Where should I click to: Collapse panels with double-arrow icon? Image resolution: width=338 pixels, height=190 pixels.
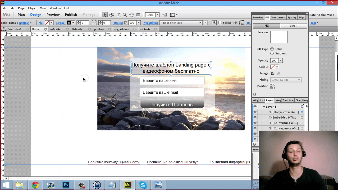(x=307, y=13)
